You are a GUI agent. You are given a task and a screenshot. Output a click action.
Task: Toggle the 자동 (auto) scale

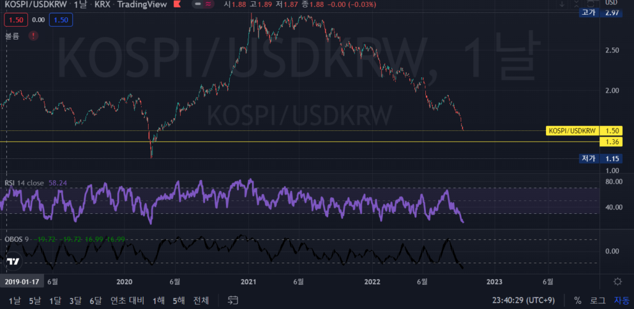point(621,300)
